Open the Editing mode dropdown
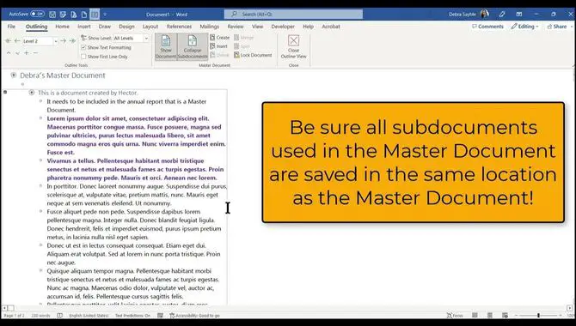 [524, 27]
